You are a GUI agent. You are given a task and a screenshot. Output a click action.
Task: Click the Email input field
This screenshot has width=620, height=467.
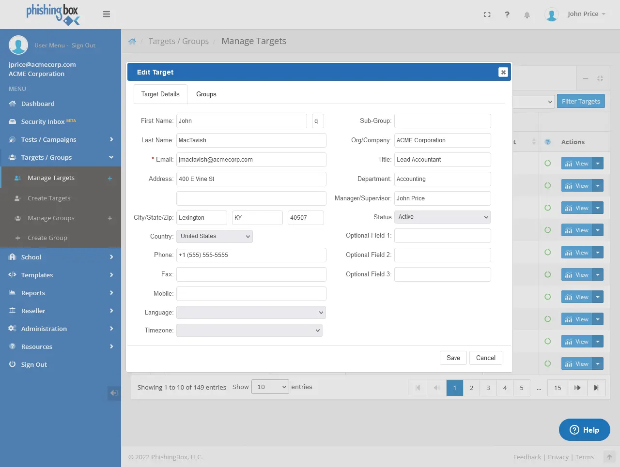point(251,160)
